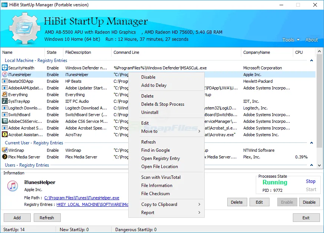Screen dimensions: 324x233
Task: Click the Refresh button at bottom left
Action: pyautogui.click(x=47, y=218)
